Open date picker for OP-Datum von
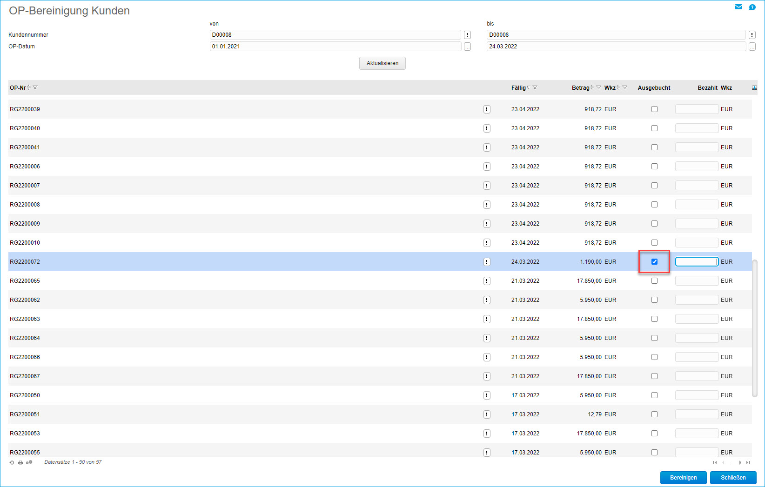Screen dimensions: 765x487 pyautogui.click(x=467, y=47)
